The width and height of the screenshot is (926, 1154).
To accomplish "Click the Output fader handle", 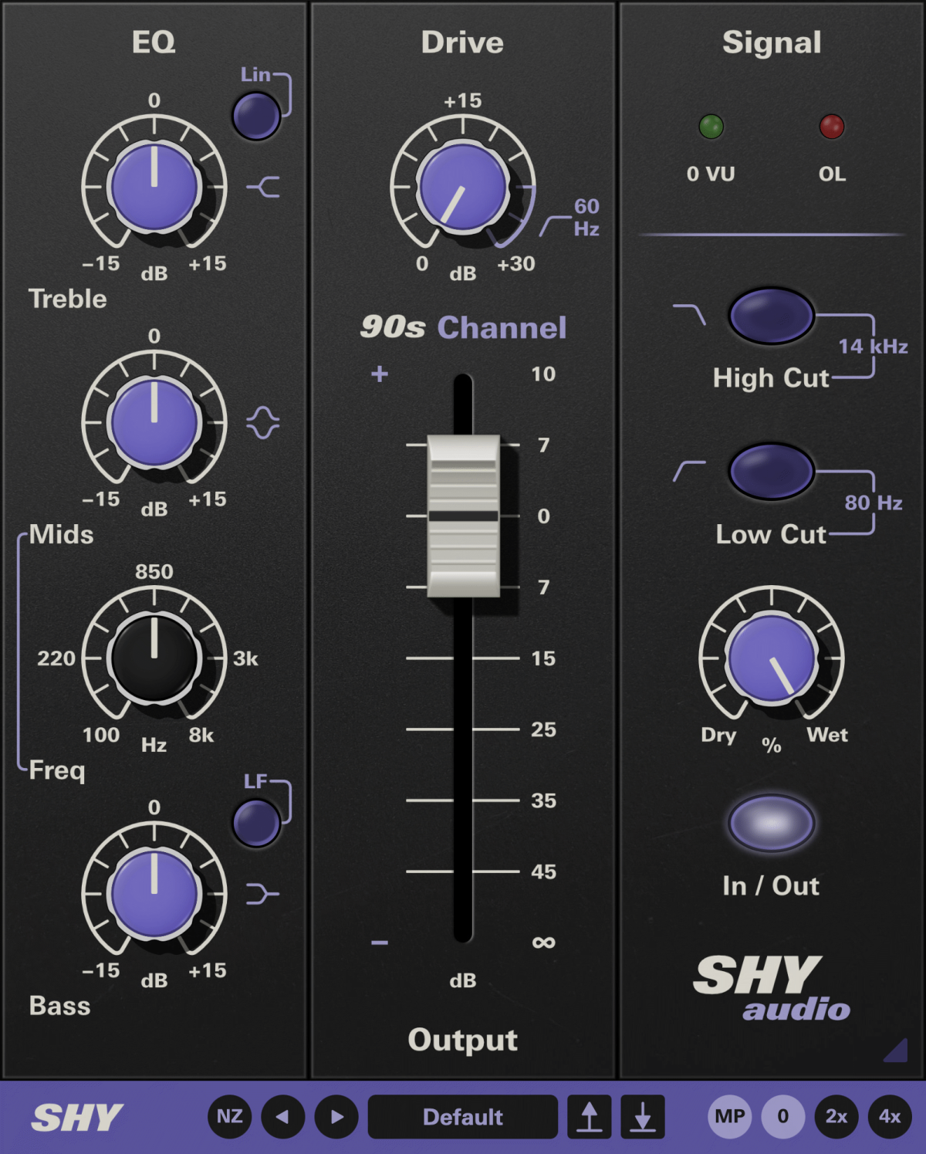I will point(463,516).
